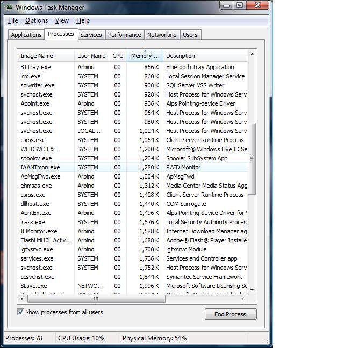Click the COM Surrogate description
344x348 pixels.
click(186, 204)
